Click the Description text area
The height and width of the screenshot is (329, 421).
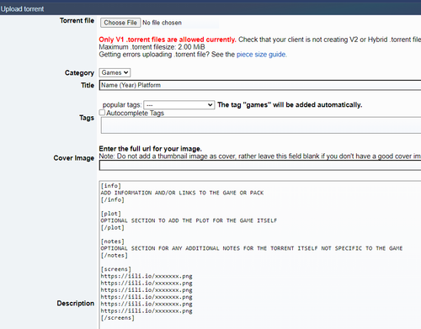260,255
